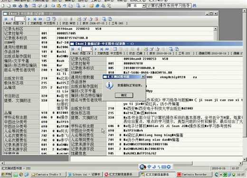Click the red delete record icon in 书目数据 toolbar
Image resolution: width=247 pixels, height=178 pixels.
(96, 19)
